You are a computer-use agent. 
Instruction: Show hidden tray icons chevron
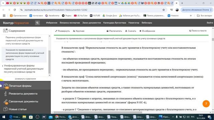click(x=173, y=117)
